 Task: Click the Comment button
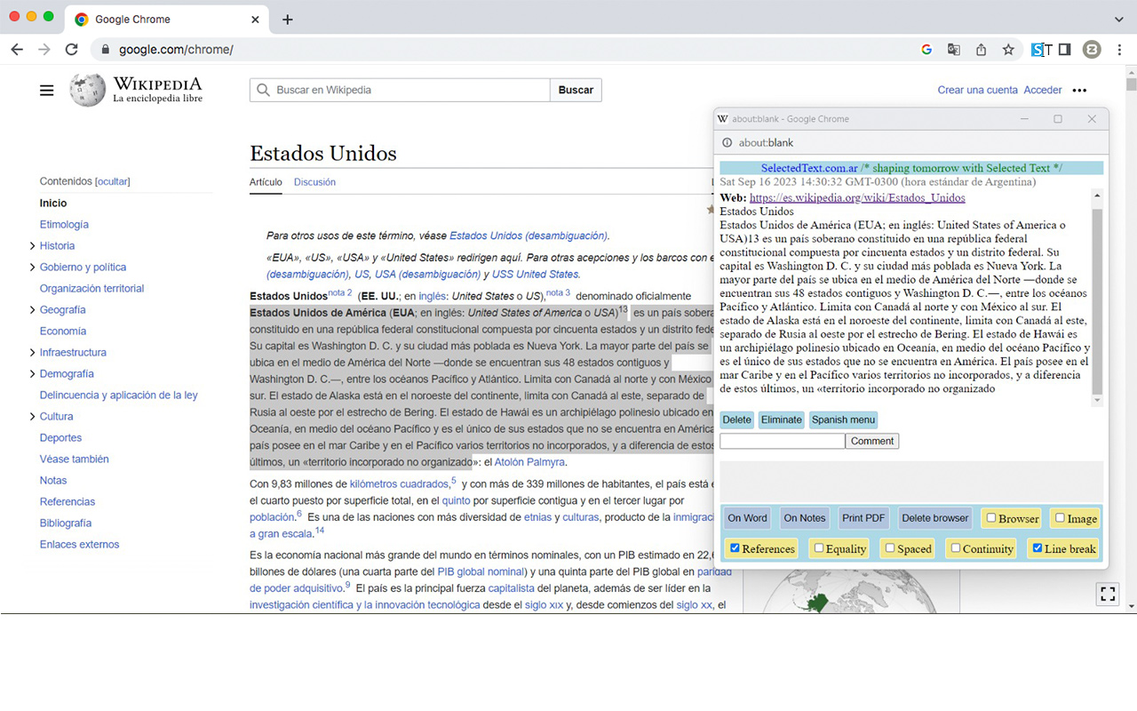[x=872, y=441]
